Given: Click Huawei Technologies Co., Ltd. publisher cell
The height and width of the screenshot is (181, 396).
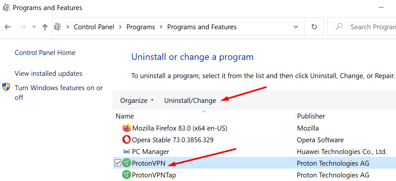Looking at the screenshot, I should pyautogui.click(x=342, y=152).
